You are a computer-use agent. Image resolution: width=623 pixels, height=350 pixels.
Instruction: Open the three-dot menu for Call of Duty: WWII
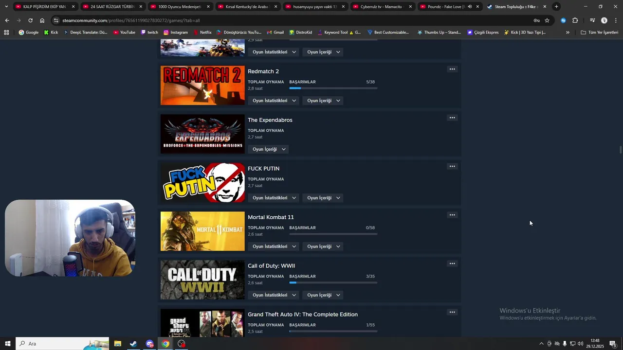pos(452,263)
